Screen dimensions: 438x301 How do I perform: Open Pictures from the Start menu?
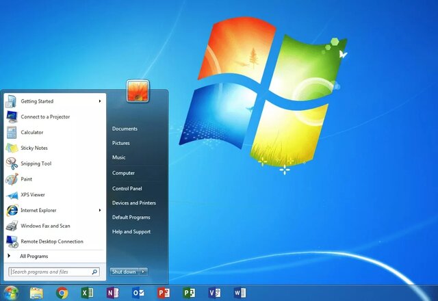click(x=121, y=143)
